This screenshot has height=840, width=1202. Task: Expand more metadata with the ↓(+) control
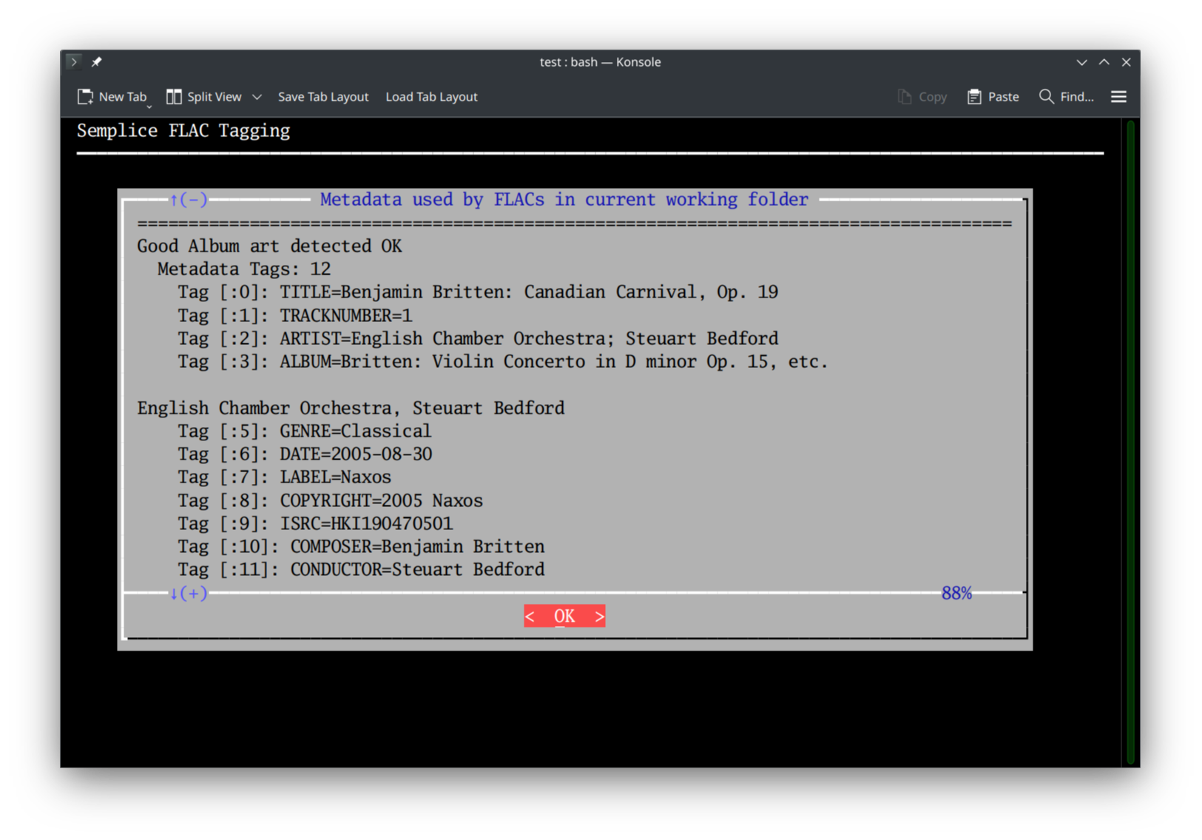click(187, 593)
